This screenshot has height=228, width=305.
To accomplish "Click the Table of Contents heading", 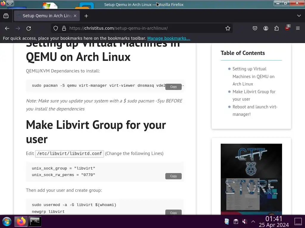I will pos(243,53).
